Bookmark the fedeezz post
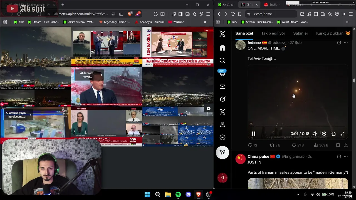This screenshot has height=200, width=356. [x=338, y=145]
